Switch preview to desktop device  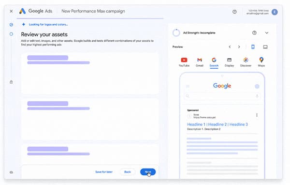pyautogui.click(x=265, y=47)
